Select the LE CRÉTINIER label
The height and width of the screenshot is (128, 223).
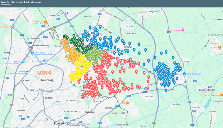click(x=72, y=100)
